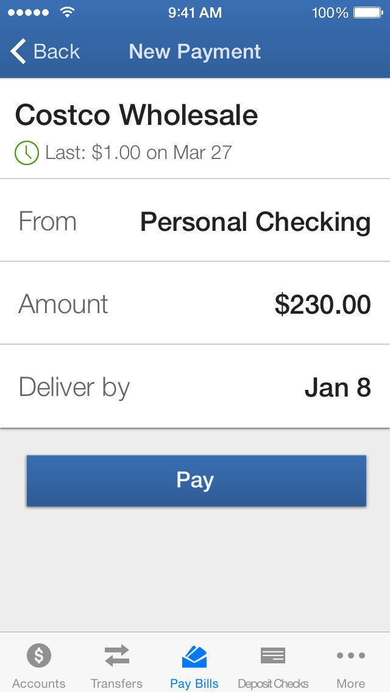The width and height of the screenshot is (390, 692).
Task: Open the Amount field selector
Action: point(195,304)
